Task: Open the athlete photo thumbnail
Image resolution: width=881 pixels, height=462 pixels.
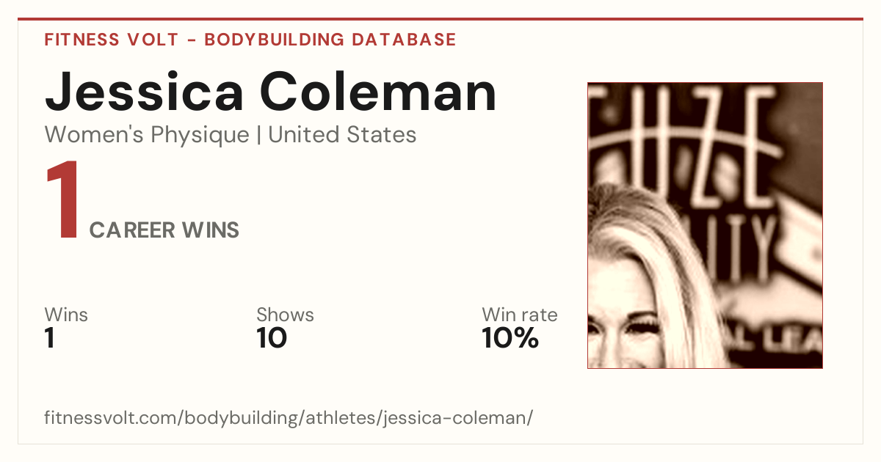Action: pyautogui.click(x=705, y=225)
